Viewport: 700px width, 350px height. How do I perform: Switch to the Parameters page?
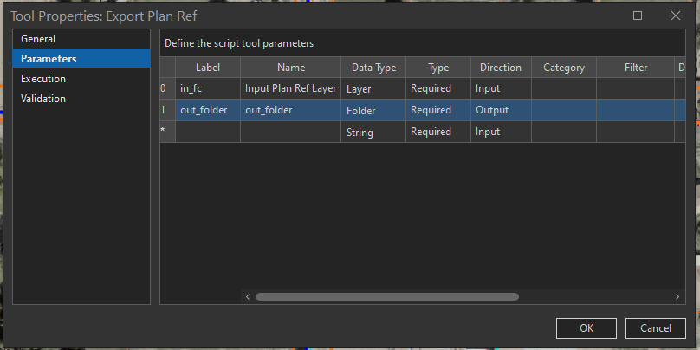49,59
